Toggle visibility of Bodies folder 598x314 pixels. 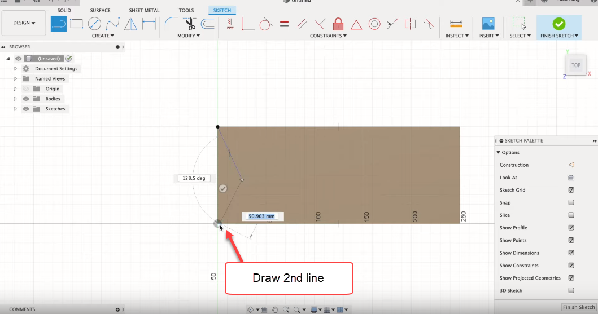coord(26,99)
